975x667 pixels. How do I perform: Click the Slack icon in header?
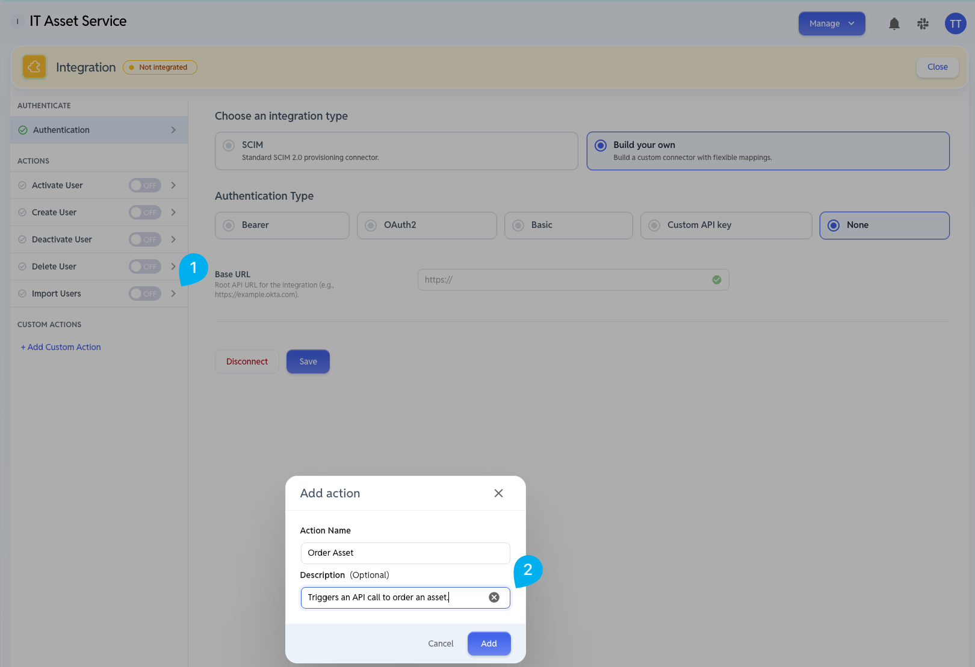pyautogui.click(x=923, y=23)
